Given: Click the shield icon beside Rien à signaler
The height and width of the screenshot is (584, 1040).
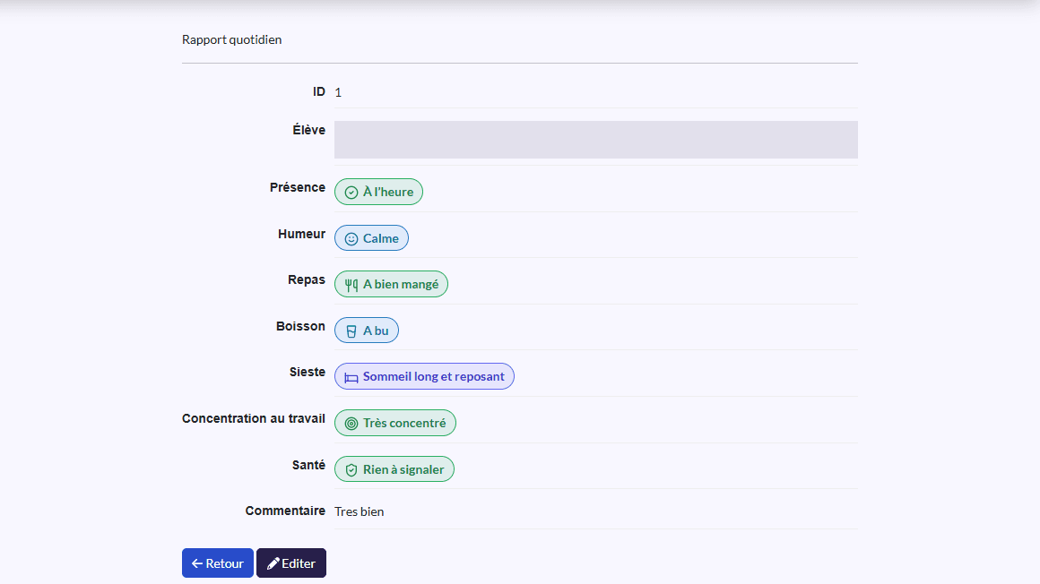Looking at the screenshot, I should pyautogui.click(x=351, y=470).
